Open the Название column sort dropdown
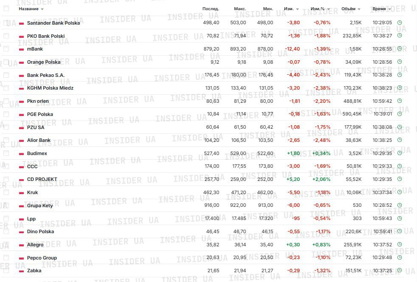The width and height of the screenshot is (417, 282). (x=42, y=9)
